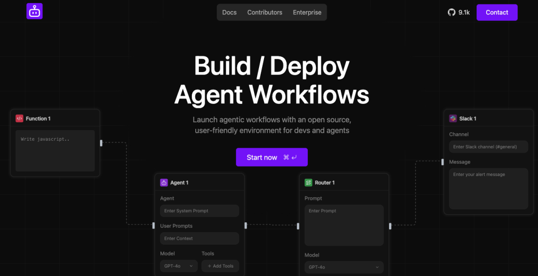This screenshot has width=538, height=276.
Task: Select the Slack 1 block title
Action: [x=468, y=118]
